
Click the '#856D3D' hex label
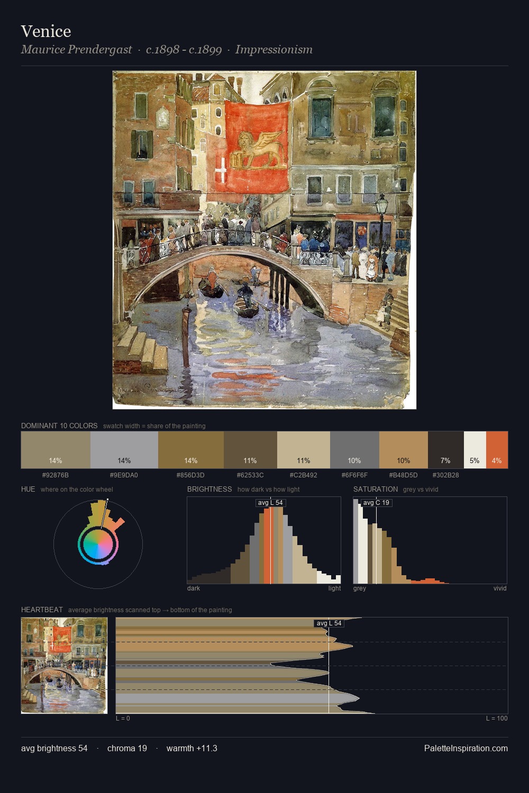191,475
